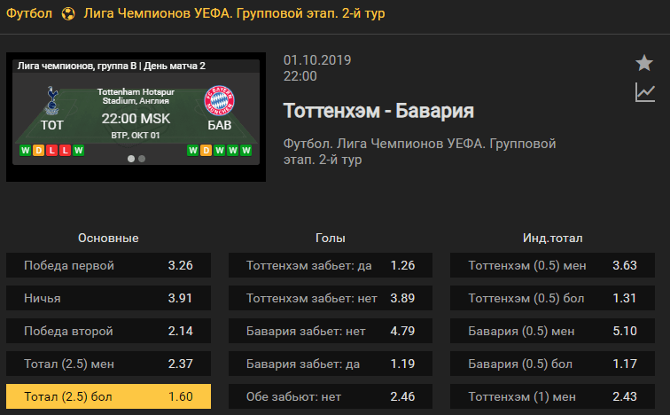Add the match to favorites with the star icon
This screenshot has height=415, width=670.
coord(644,63)
